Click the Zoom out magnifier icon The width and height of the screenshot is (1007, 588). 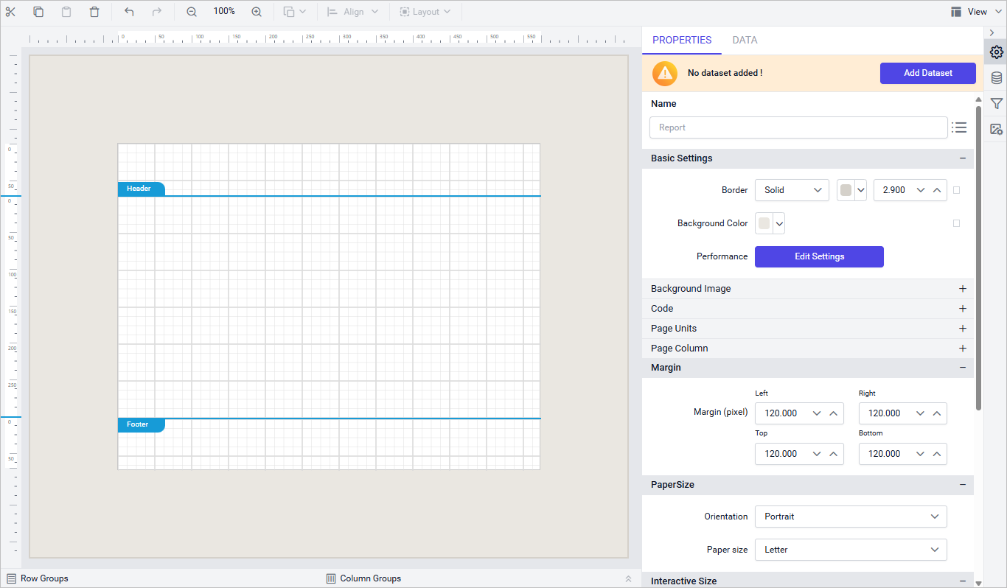coord(192,12)
